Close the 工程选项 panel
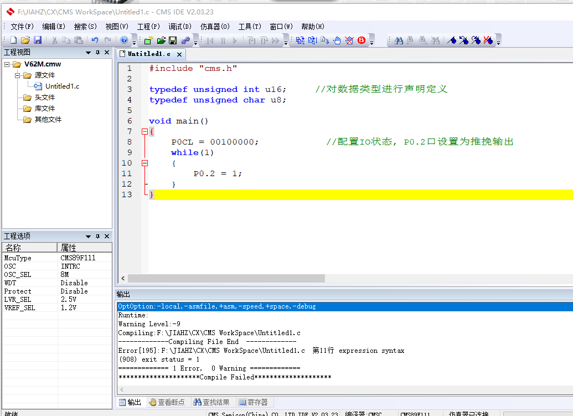This screenshot has width=573, height=416. (107, 236)
